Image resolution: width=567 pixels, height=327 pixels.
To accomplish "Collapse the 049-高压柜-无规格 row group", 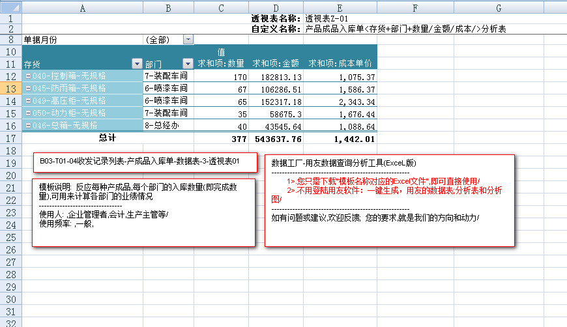I will point(27,101).
